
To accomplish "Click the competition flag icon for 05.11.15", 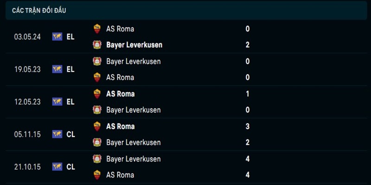I will point(57,134).
